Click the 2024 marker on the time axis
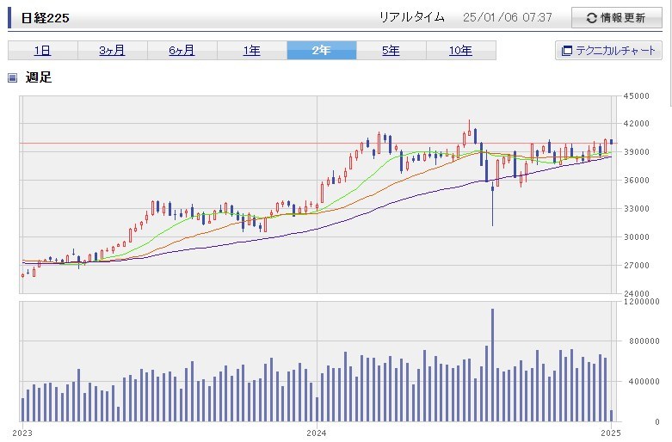Screen dimensions: 672x442 pos(318,434)
